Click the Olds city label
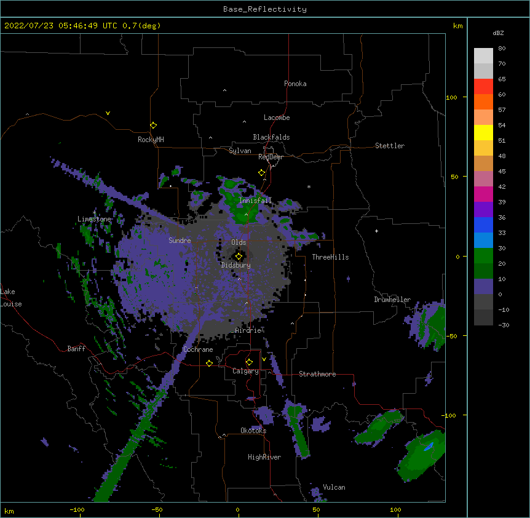Viewport: 530px width, 518px height. (239, 242)
